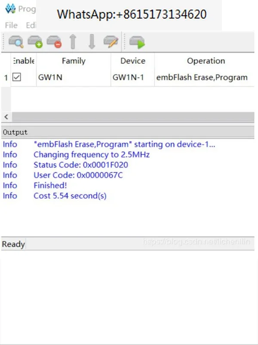The width and height of the screenshot is (258, 345).
Task: Select row number 1 header
Action: [6, 78]
